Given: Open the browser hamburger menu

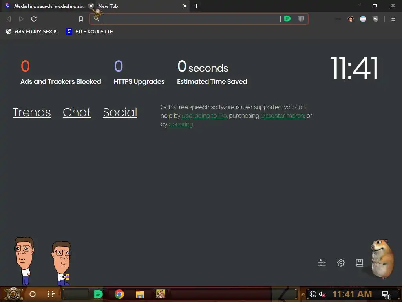Looking at the screenshot, I should 393,19.
